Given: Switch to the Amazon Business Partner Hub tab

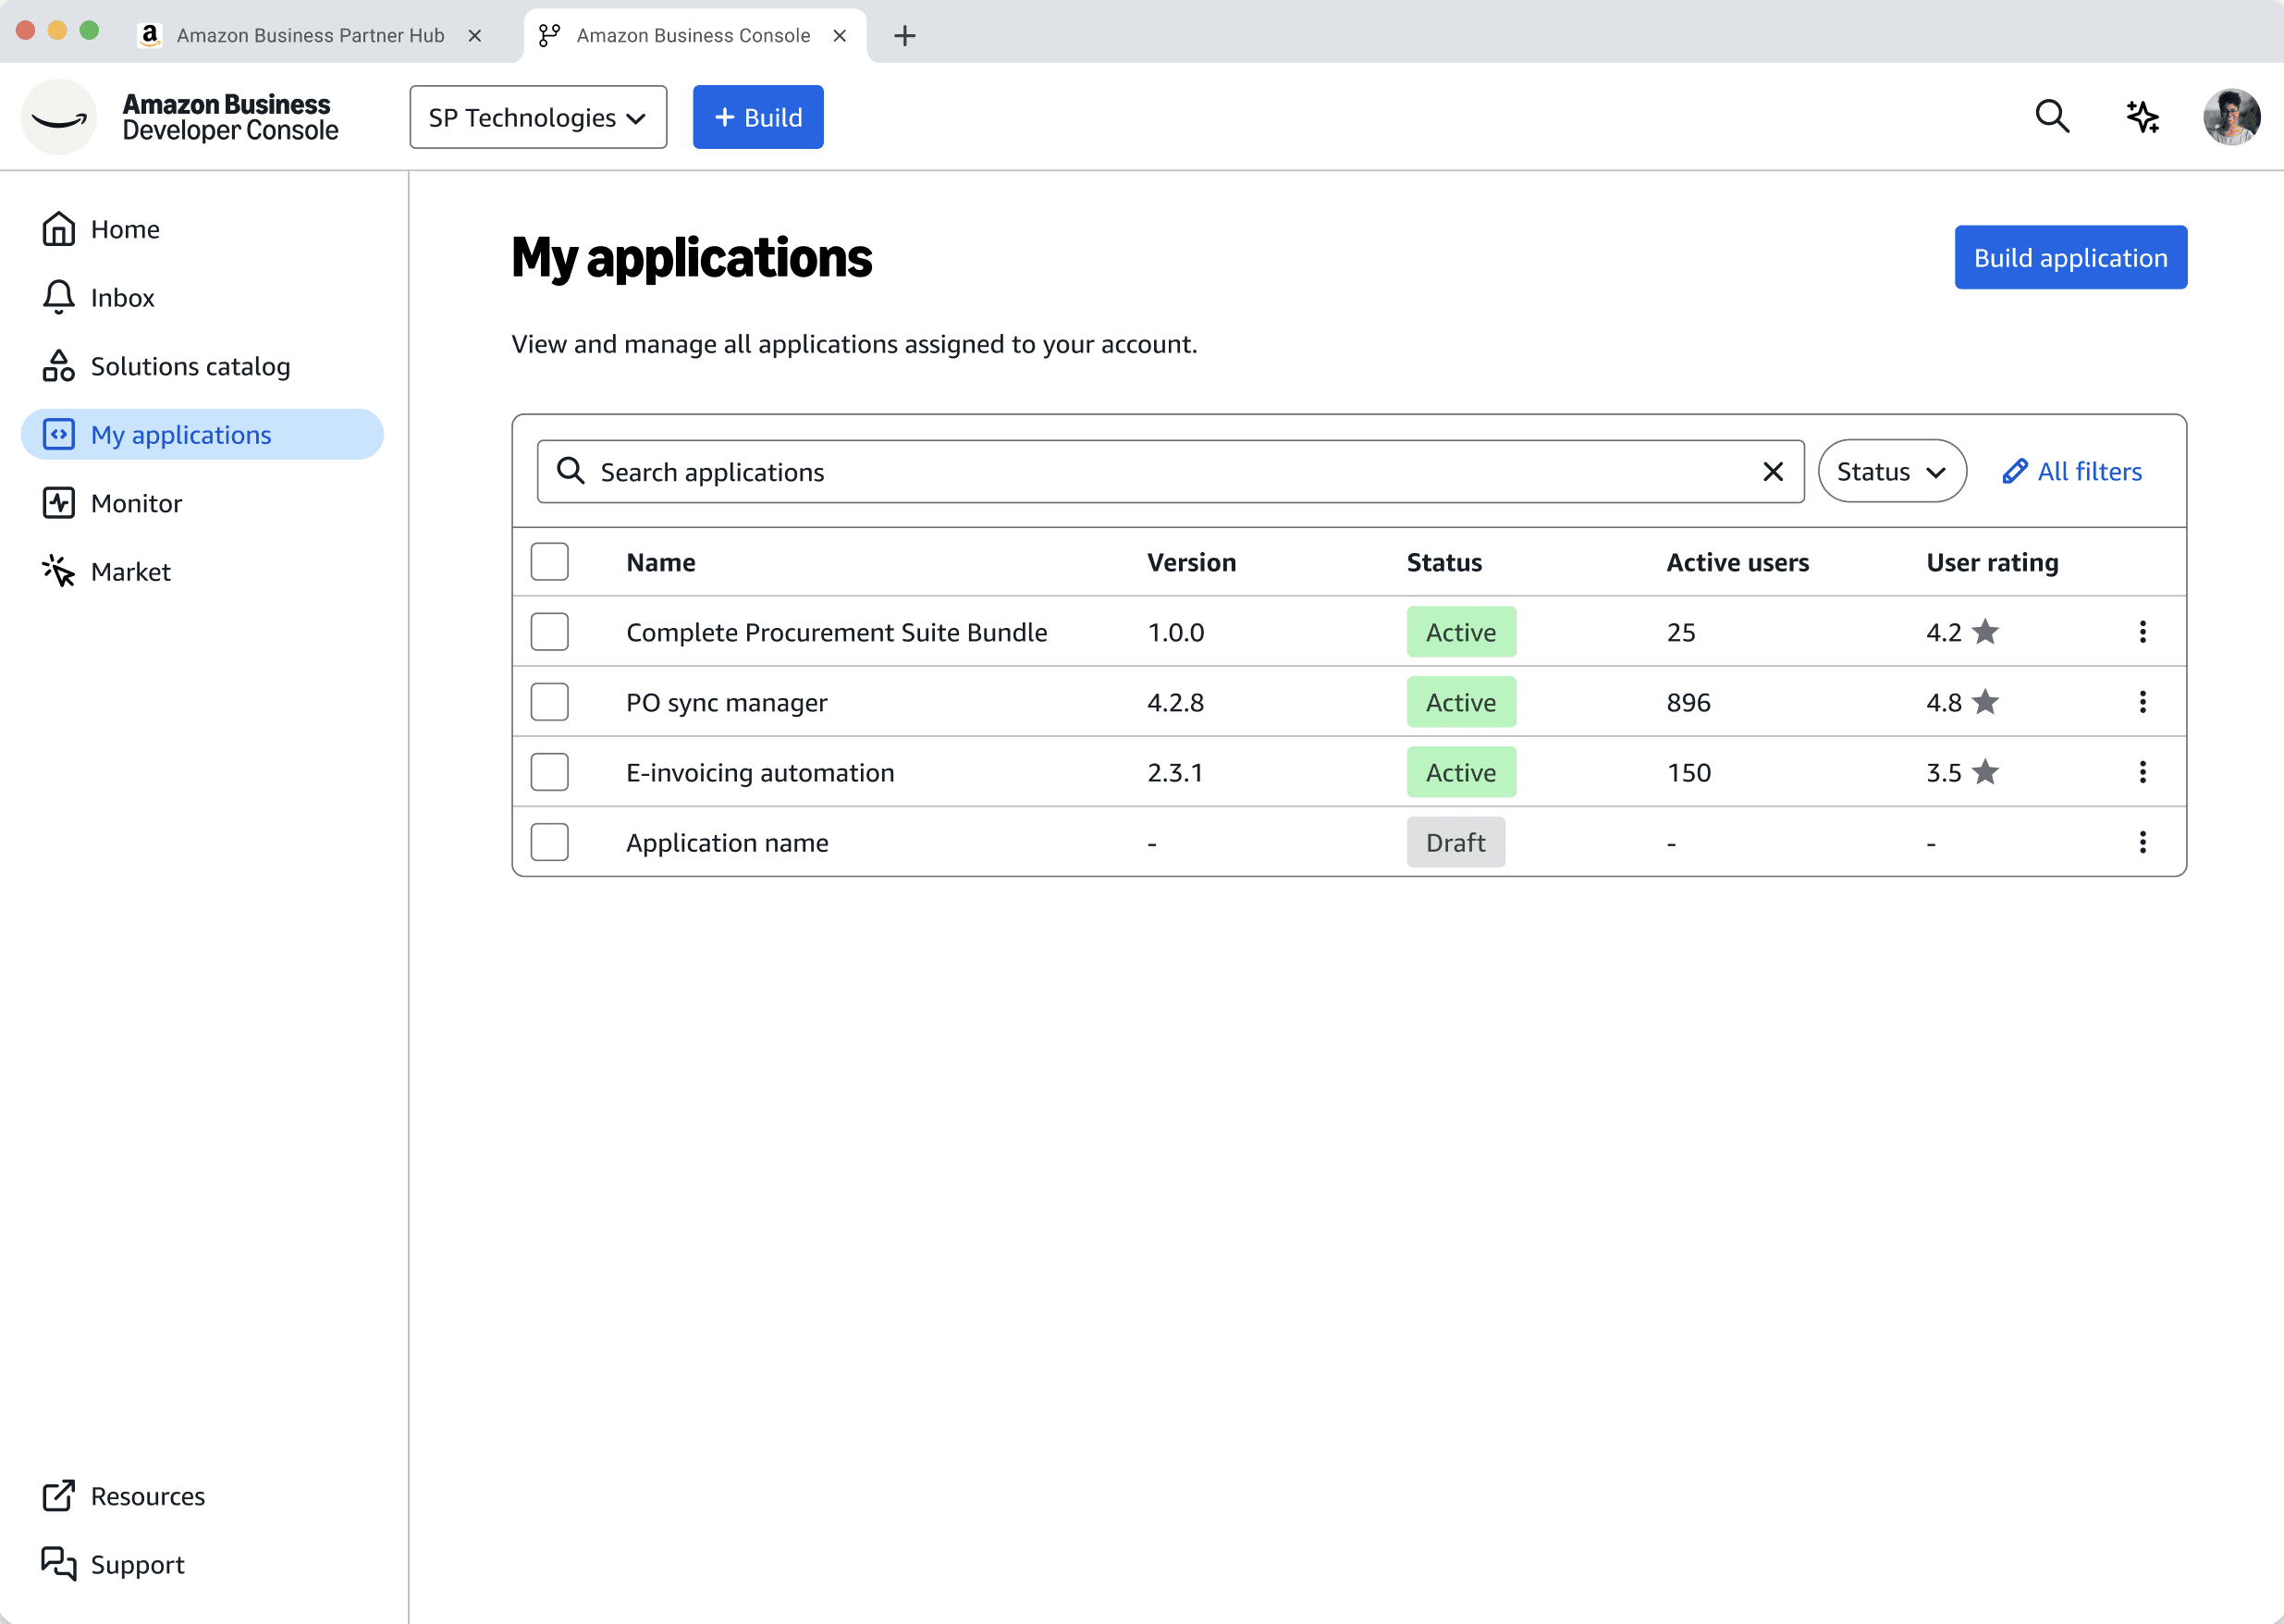Looking at the screenshot, I should [x=309, y=35].
